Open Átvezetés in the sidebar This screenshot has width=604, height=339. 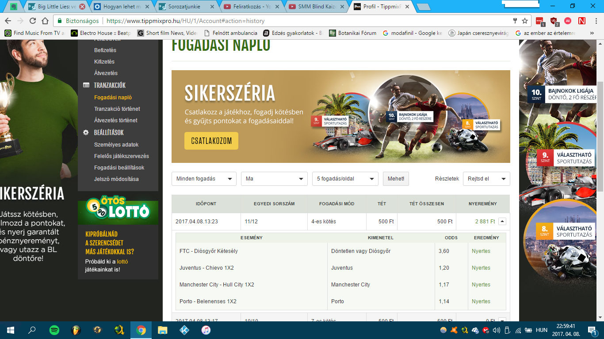tap(106, 73)
